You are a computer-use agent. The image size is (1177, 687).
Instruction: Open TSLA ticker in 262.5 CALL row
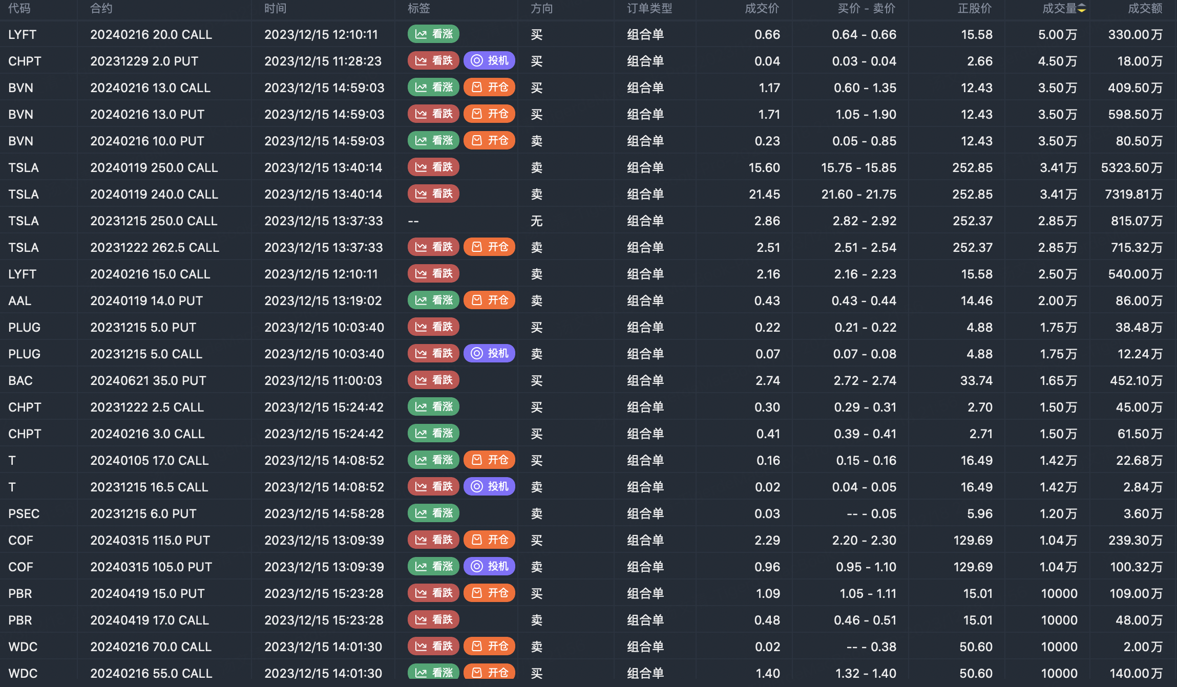pos(24,247)
